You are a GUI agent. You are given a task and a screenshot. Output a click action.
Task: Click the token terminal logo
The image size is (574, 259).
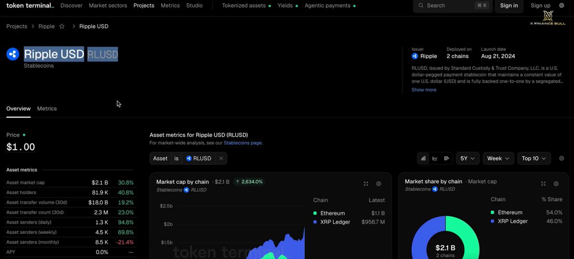pyautogui.click(x=30, y=5)
